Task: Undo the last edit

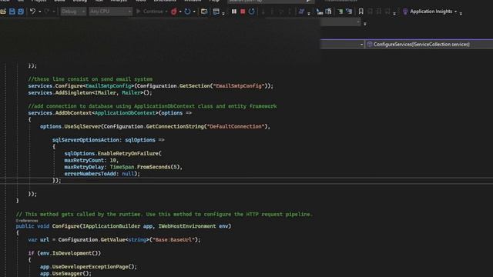Action: [x=32, y=12]
